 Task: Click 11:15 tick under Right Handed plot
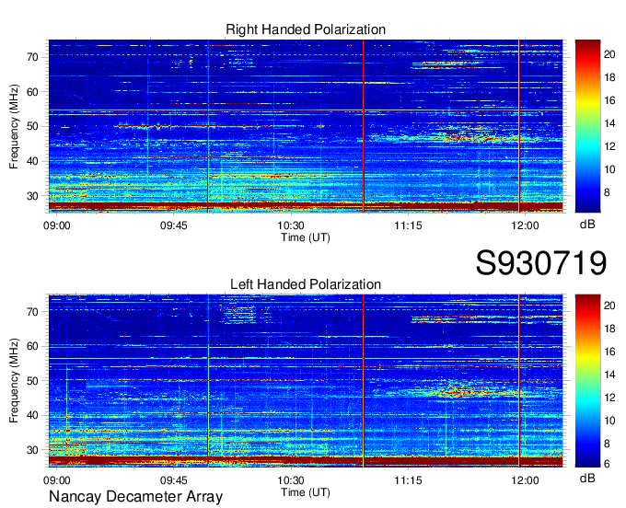(408, 225)
